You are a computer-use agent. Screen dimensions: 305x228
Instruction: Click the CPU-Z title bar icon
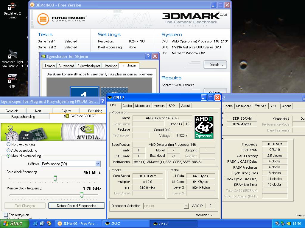click(110, 97)
